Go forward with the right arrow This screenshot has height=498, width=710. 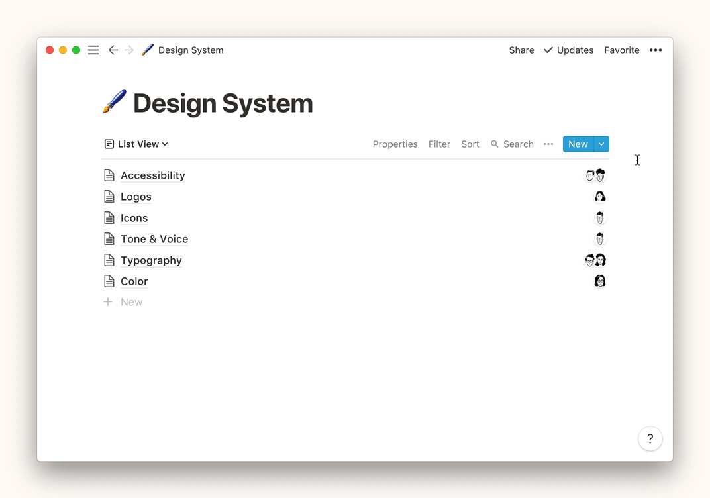point(129,50)
